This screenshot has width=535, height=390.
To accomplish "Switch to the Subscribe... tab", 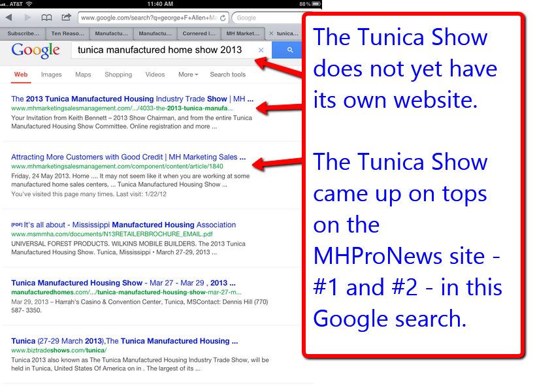I will pyautogui.click(x=24, y=33).
